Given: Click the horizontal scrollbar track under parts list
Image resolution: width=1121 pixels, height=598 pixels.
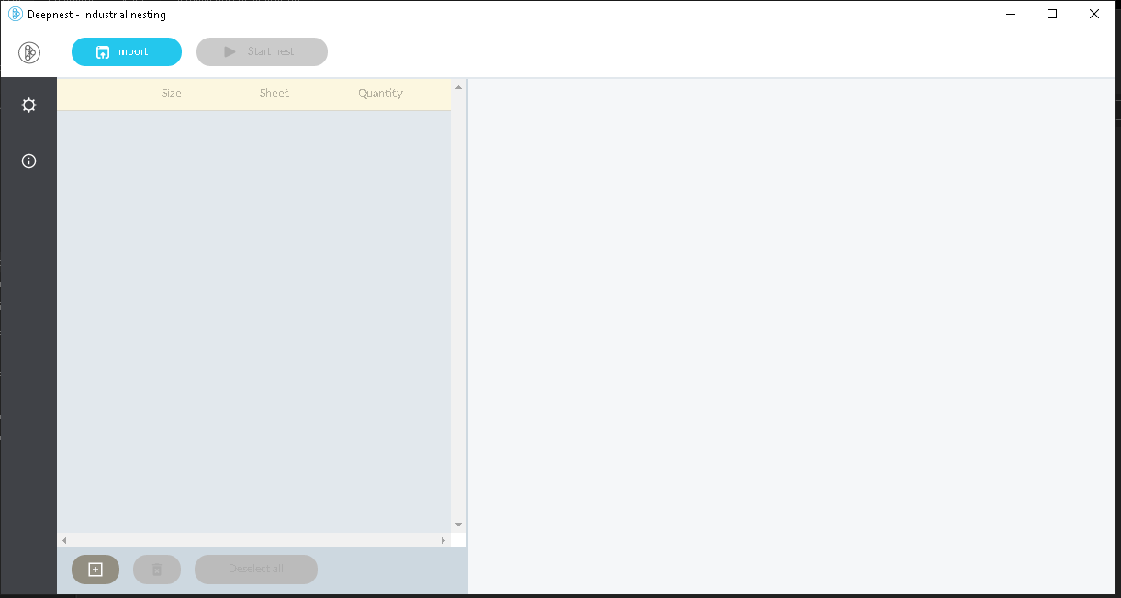Looking at the screenshot, I should click(253, 541).
